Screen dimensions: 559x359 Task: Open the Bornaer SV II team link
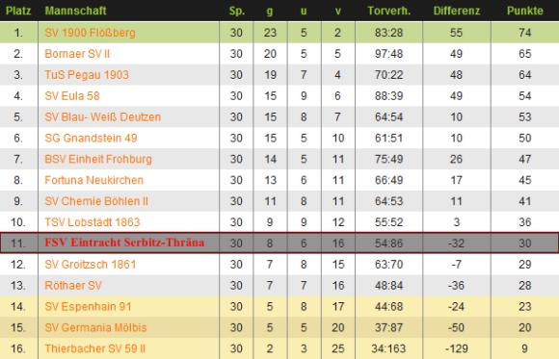point(77,54)
